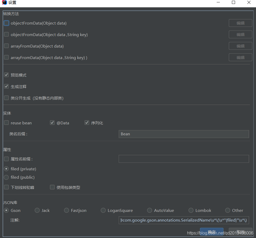Confirm settings with 确定 button
This screenshot has width=256, height=238.
click(x=212, y=232)
